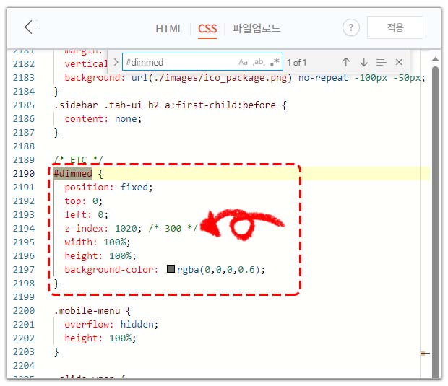
Task: Click the top: 0 declaration
Action: (x=83, y=201)
